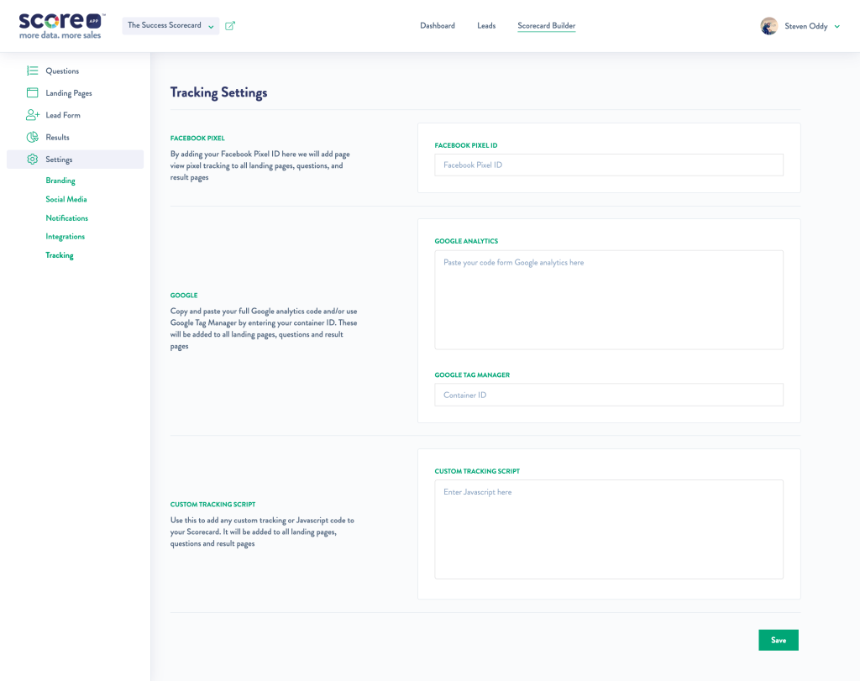The width and height of the screenshot is (860, 681).
Task: Open scorecard in new tab icon
Action: click(x=230, y=26)
